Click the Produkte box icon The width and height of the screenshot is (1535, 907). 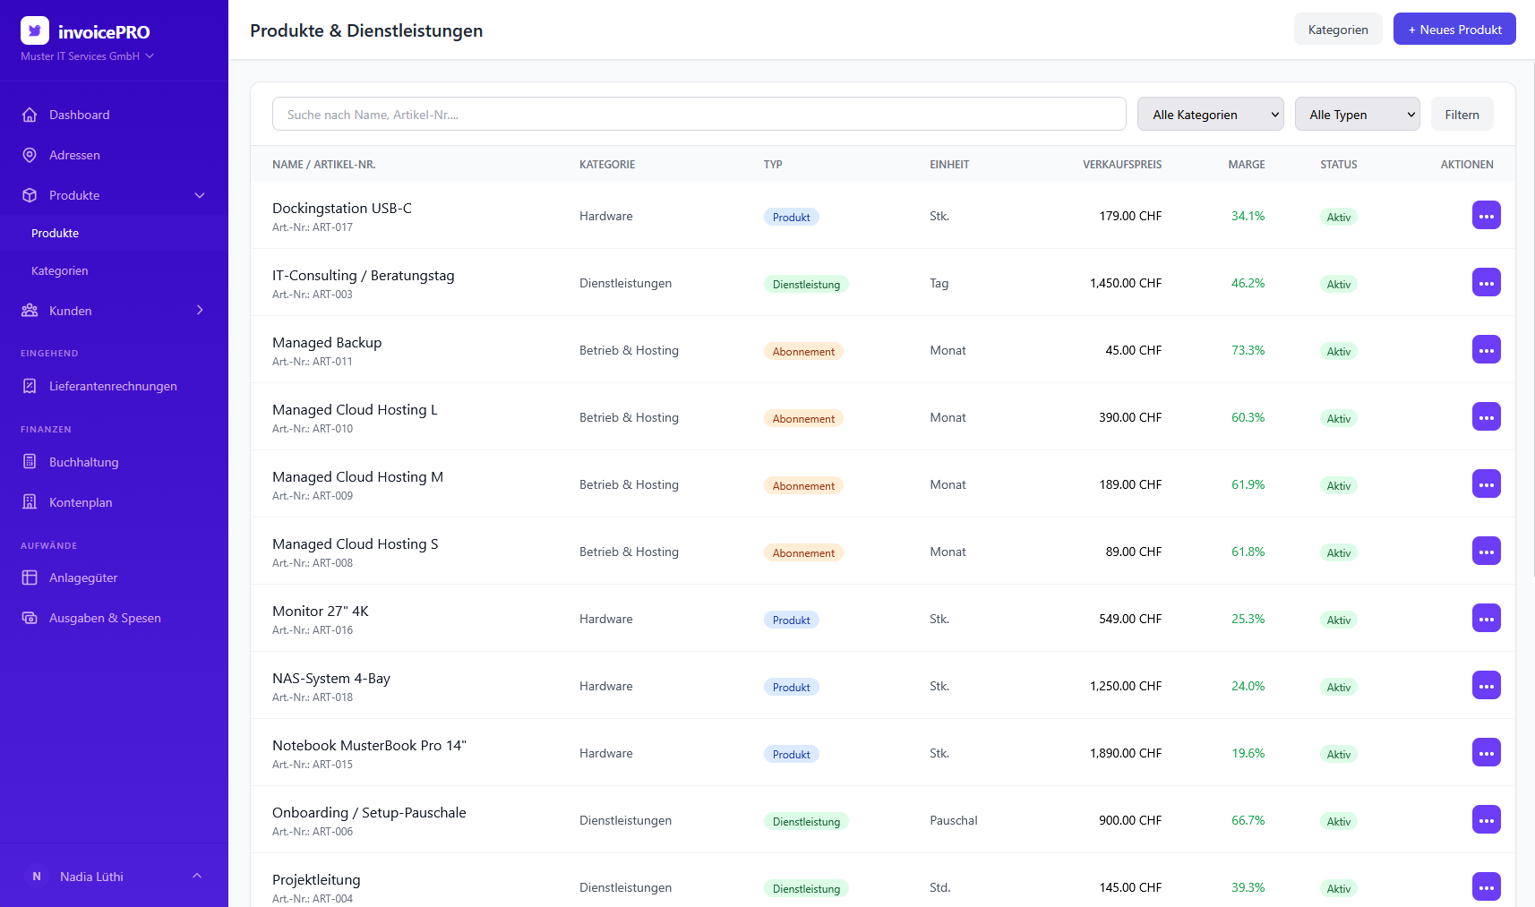30,195
